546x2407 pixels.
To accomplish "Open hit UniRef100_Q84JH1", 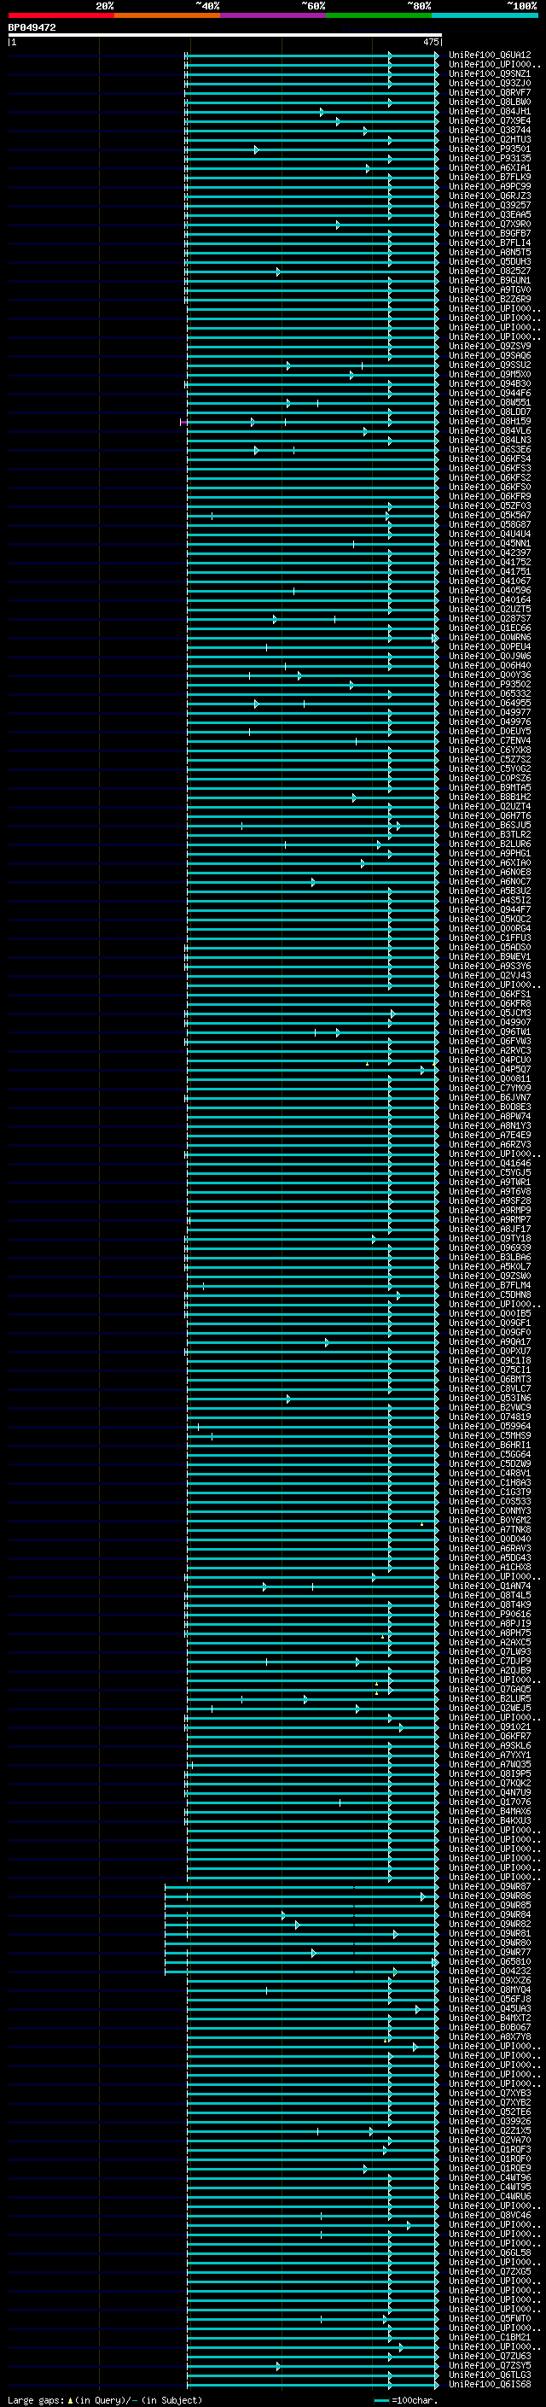I will point(490,111).
